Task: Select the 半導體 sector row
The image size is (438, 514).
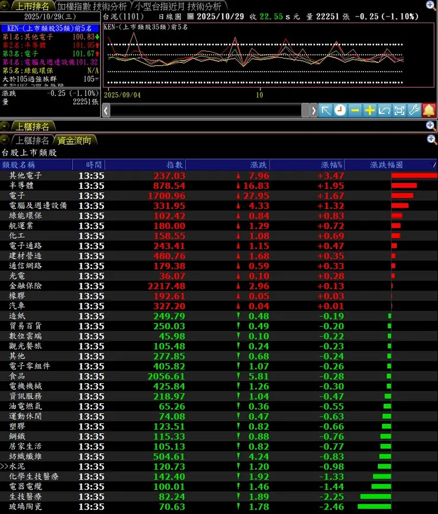Action: (x=219, y=185)
